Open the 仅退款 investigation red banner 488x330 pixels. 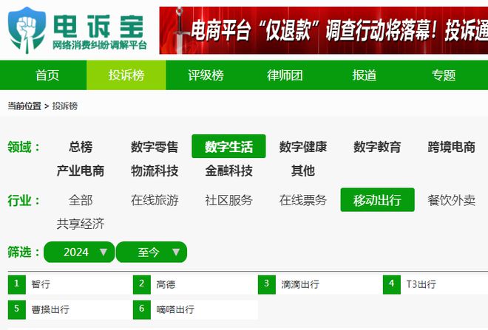[x=324, y=30]
